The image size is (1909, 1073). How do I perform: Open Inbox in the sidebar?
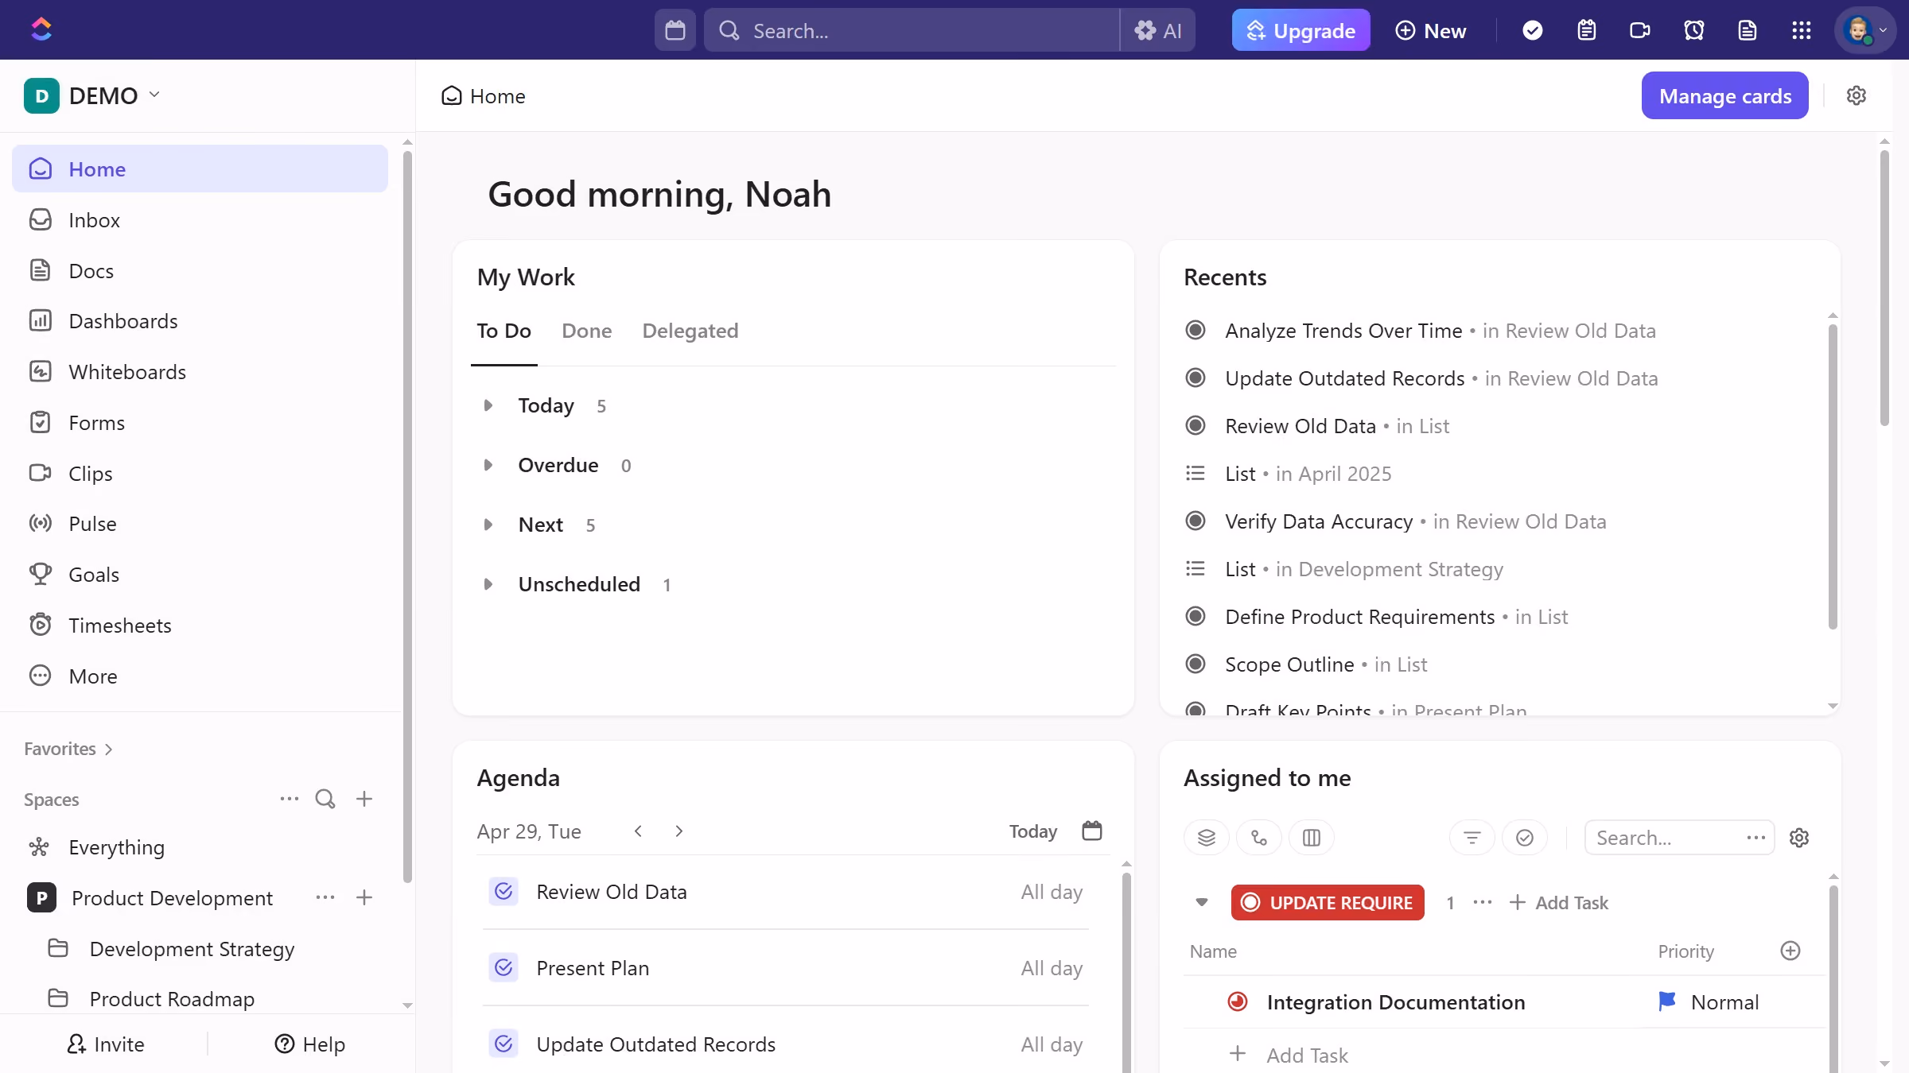click(x=200, y=219)
